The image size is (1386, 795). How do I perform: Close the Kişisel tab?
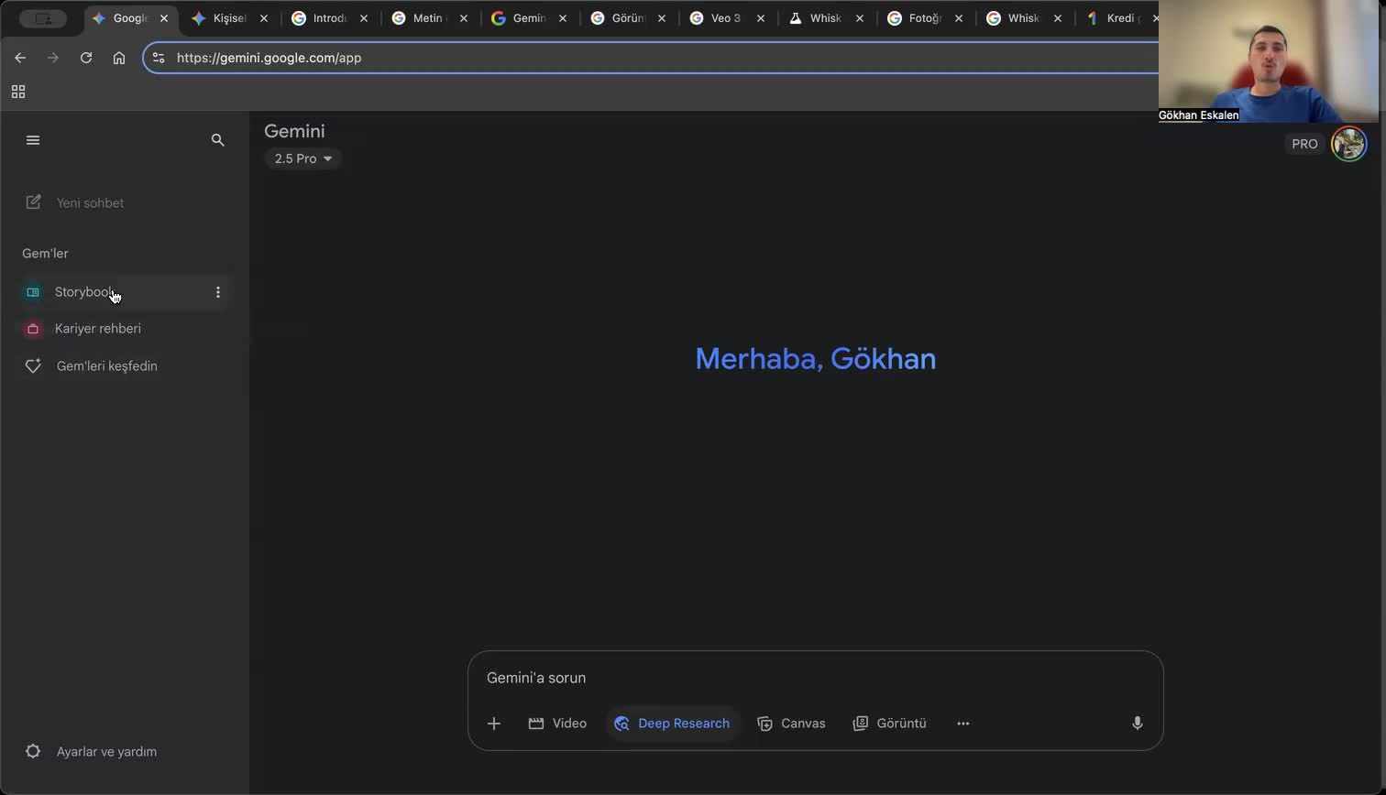264,18
